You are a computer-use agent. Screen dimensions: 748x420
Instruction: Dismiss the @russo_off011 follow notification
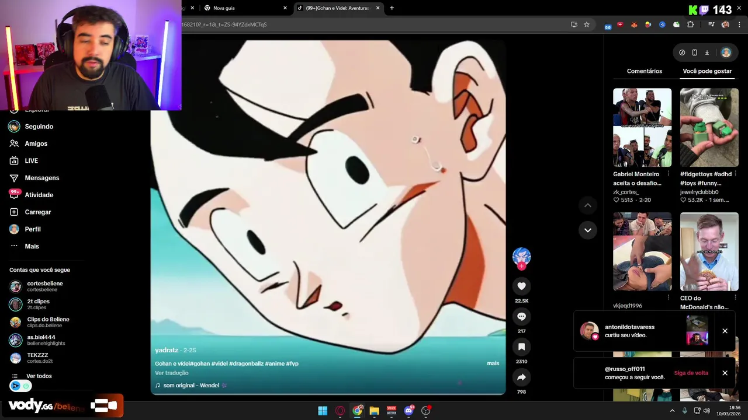725,373
